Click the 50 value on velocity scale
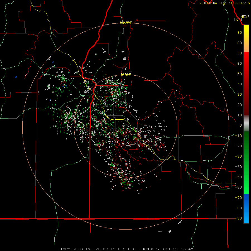 click(240, 74)
